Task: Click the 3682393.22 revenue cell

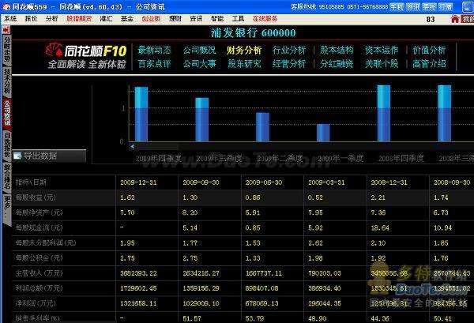Action: tap(138, 273)
